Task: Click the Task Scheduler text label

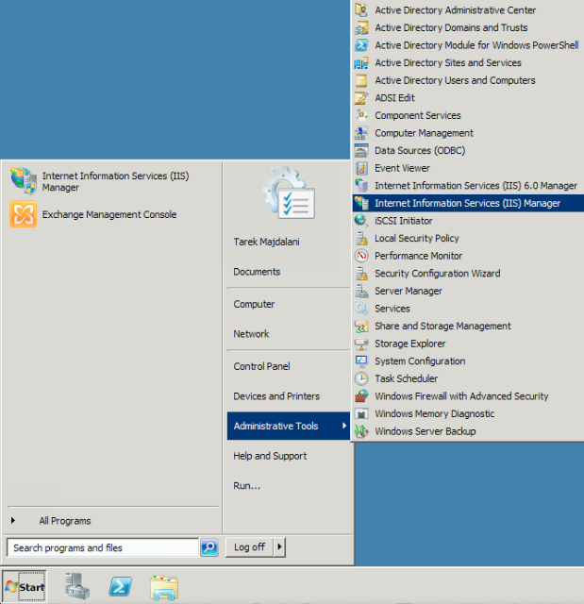Action: point(406,378)
